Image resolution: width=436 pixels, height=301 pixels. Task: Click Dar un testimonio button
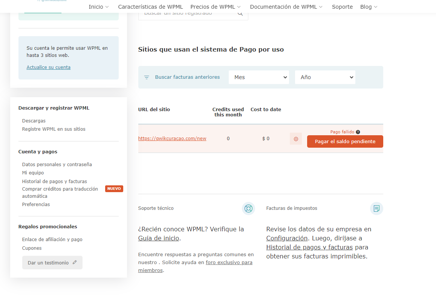click(x=52, y=263)
